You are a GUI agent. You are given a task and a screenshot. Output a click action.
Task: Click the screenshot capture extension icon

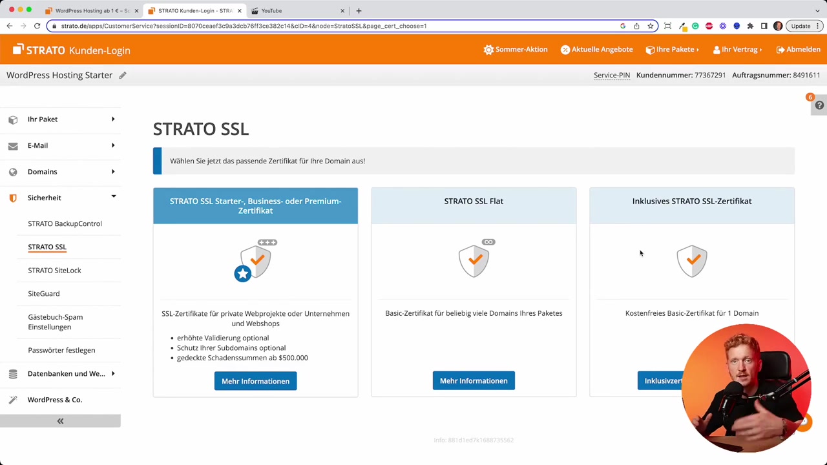[x=667, y=26]
